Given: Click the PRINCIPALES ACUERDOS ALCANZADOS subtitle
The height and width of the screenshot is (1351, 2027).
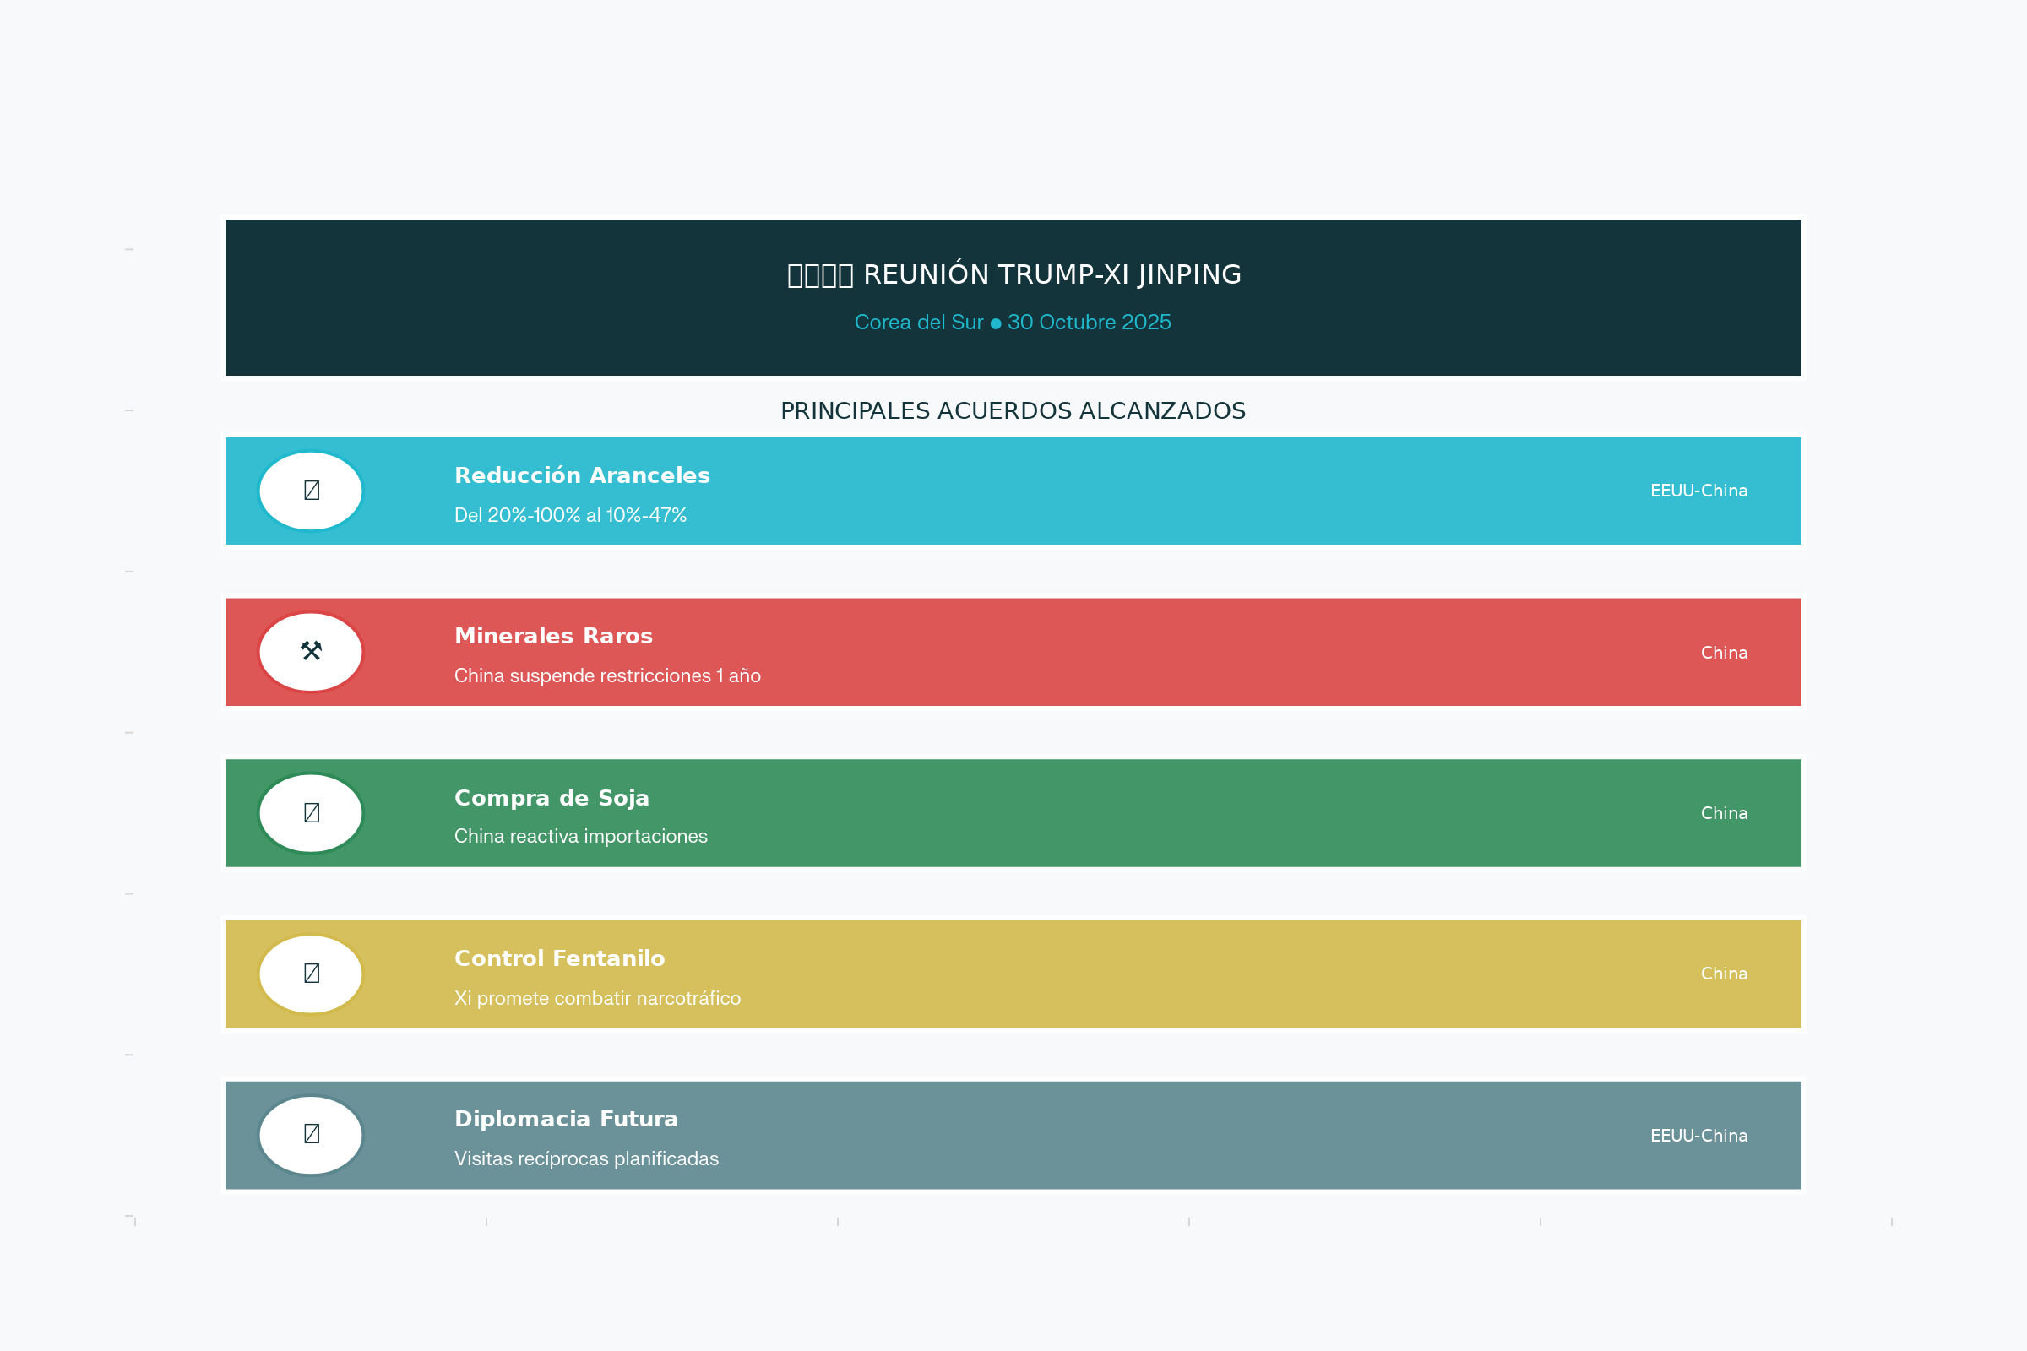Looking at the screenshot, I should point(1013,411).
